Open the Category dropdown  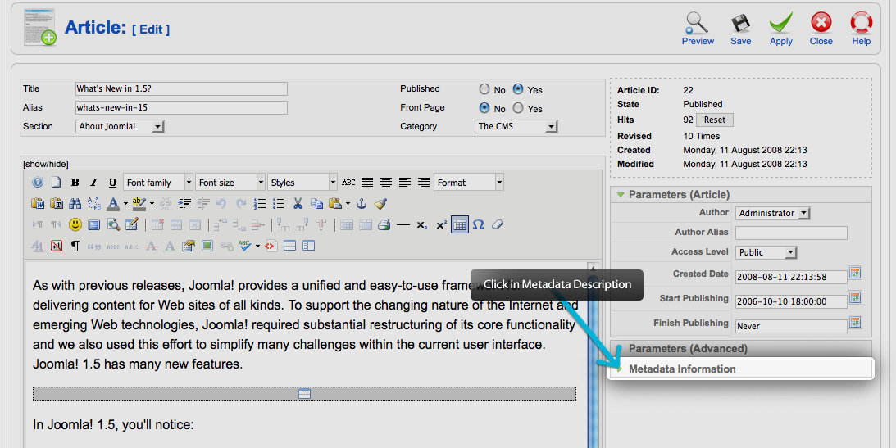pyautogui.click(x=516, y=127)
